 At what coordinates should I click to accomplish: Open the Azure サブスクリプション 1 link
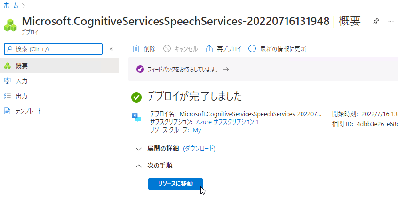pos(227,122)
